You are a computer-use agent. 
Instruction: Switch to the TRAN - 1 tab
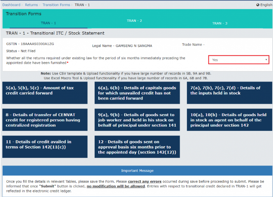pos(48,23)
